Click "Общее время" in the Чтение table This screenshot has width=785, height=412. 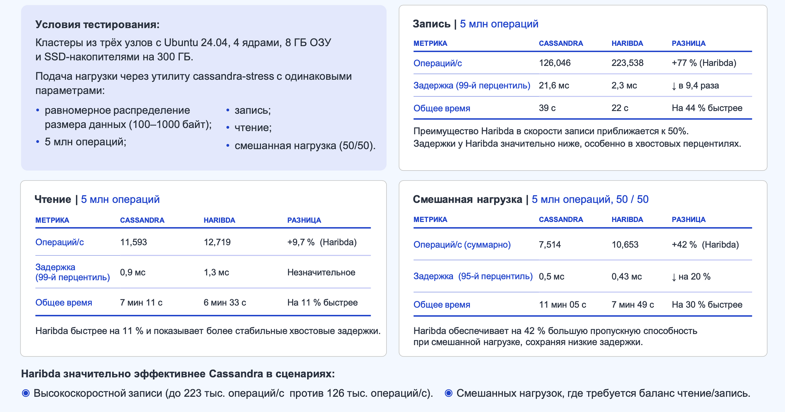pyautogui.click(x=64, y=302)
